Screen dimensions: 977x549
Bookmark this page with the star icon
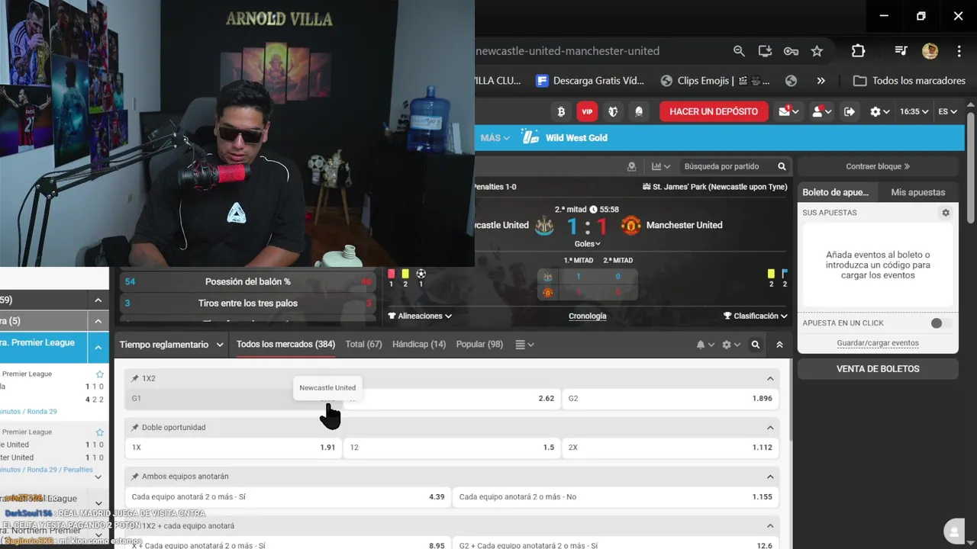pos(817,51)
